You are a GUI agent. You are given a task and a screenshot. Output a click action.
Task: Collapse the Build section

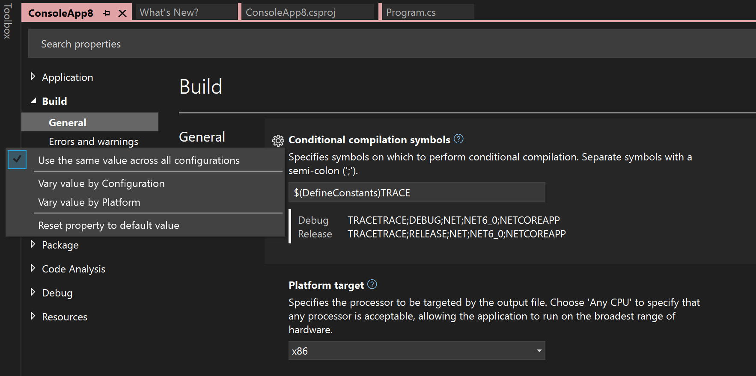tap(33, 101)
